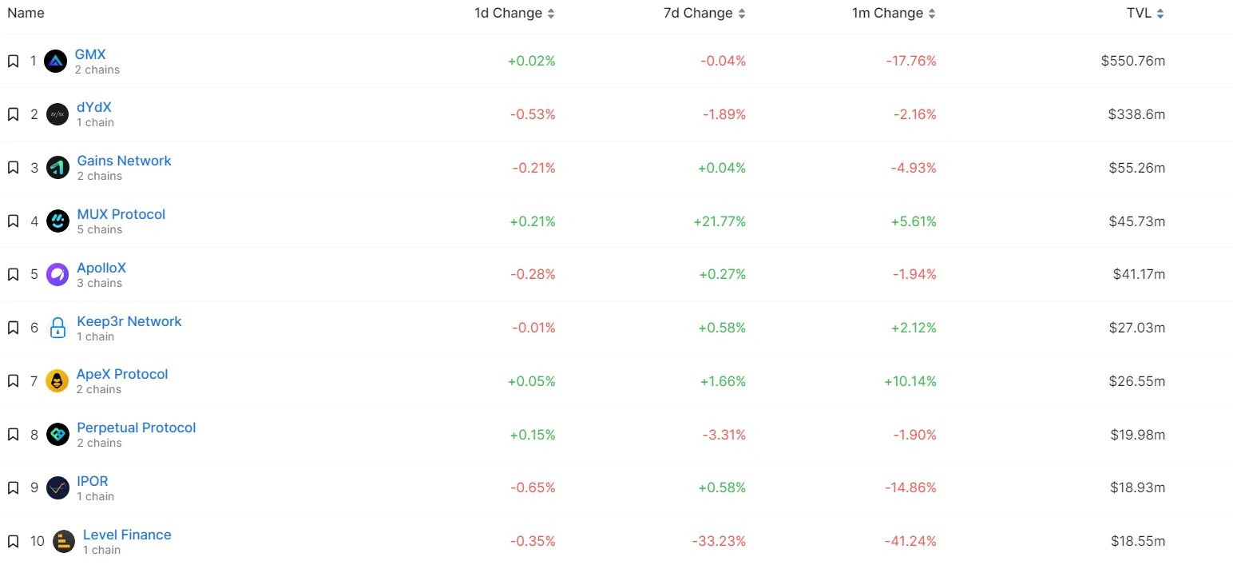Click the Name column header
The height and width of the screenshot is (565, 1233).
tap(26, 14)
